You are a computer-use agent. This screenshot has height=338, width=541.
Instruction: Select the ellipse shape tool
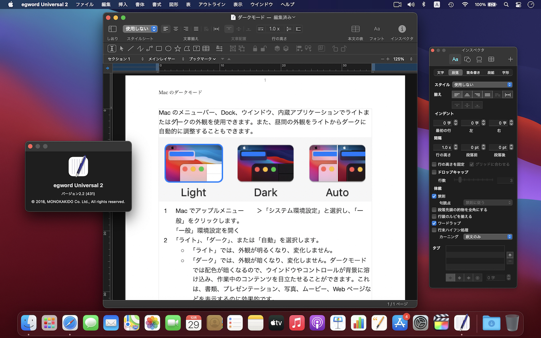(168, 49)
